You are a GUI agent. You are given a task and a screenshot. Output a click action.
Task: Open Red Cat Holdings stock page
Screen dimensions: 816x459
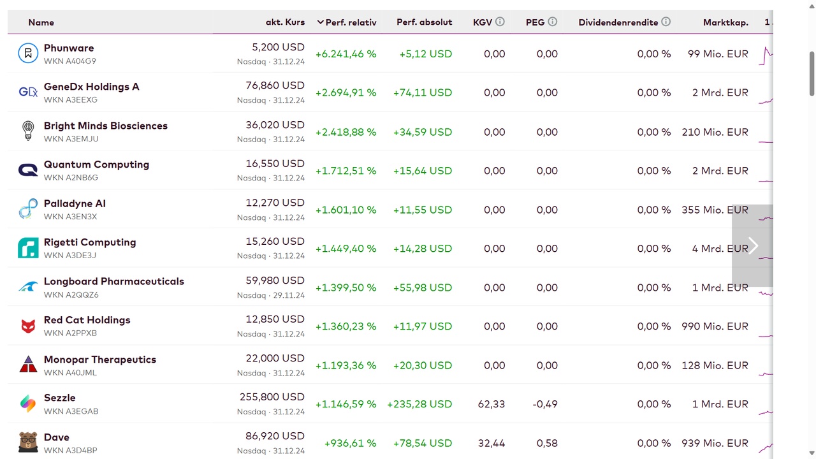pos(87,320)
